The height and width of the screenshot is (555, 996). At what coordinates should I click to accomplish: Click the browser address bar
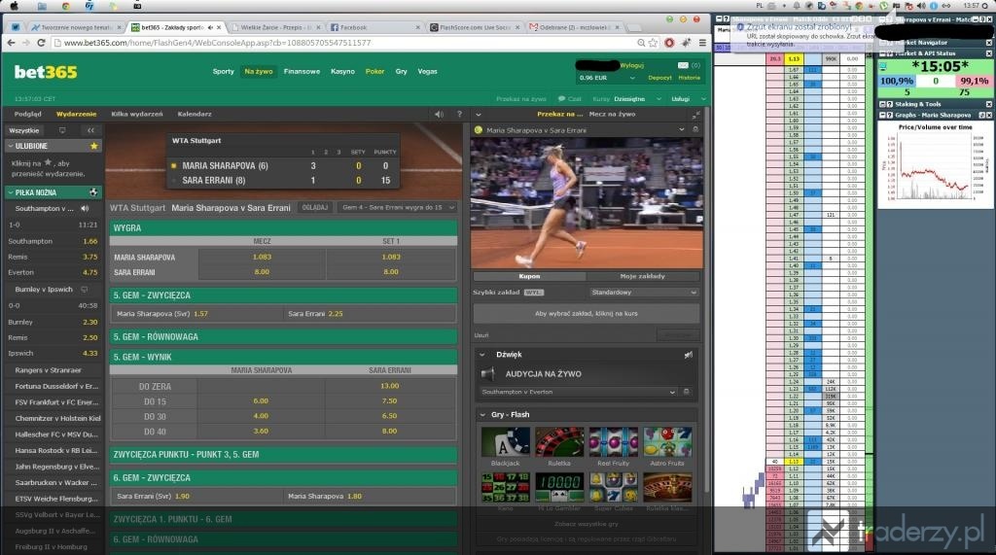[x=346, y=43]
